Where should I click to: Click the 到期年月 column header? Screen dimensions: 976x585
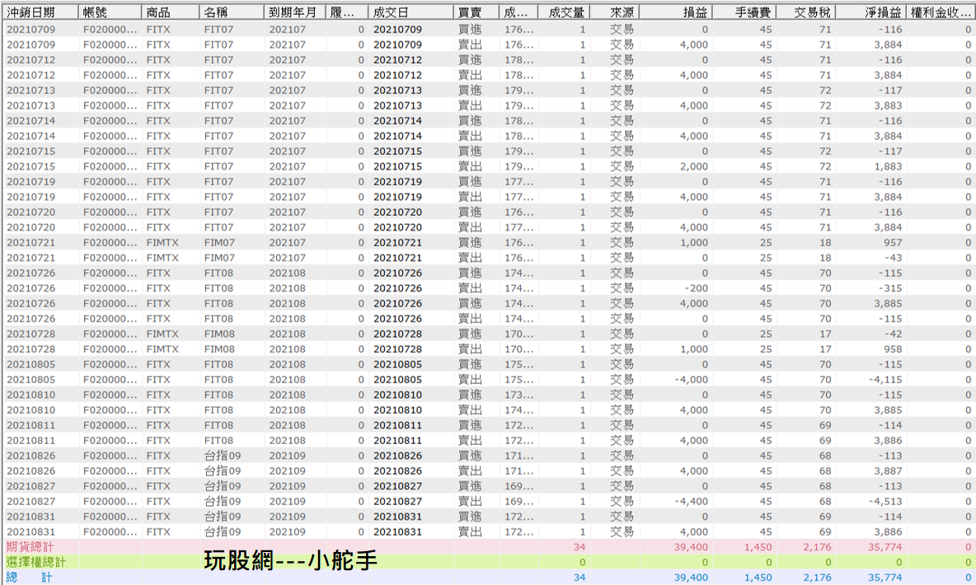coord(295,12)
